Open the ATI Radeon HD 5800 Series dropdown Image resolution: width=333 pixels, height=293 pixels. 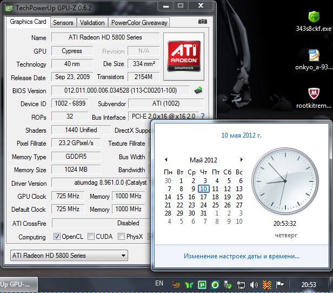(x=69, y=255)
